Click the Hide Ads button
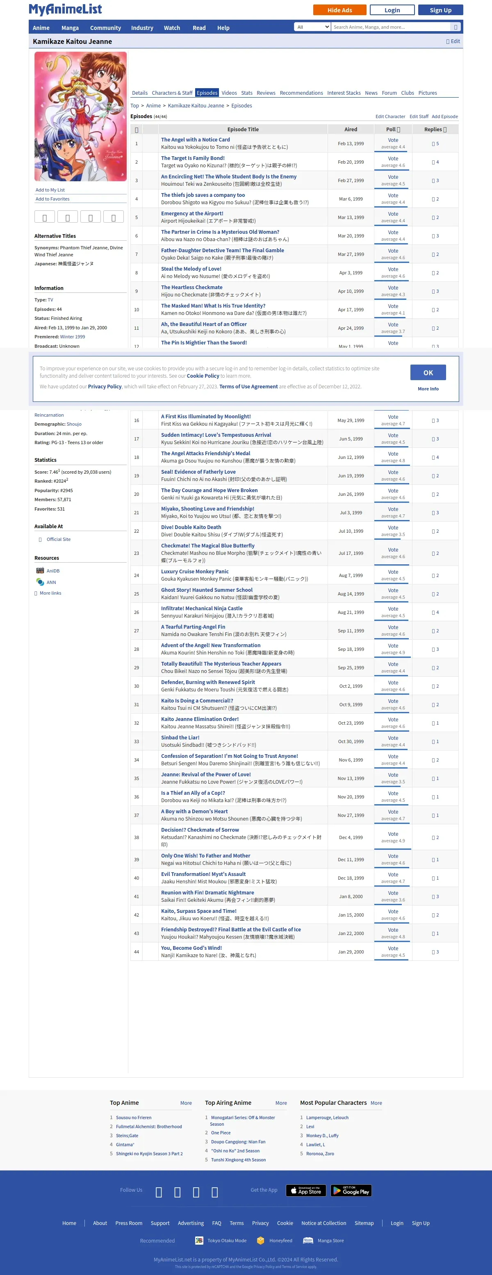This screenshot has height=1275, width=492. coord(339,10)
